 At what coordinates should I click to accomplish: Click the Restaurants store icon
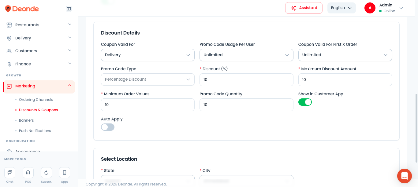coord(9,25)
